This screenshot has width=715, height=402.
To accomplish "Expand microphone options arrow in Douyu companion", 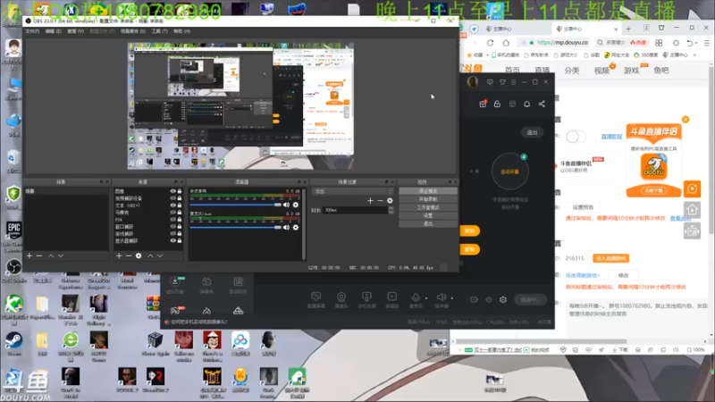I will click(x=426, y=298).
